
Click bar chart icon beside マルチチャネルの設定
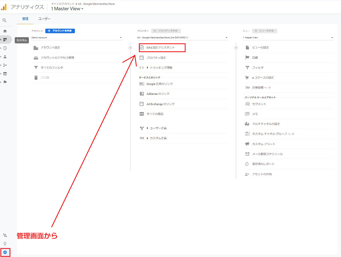[247, 124]
